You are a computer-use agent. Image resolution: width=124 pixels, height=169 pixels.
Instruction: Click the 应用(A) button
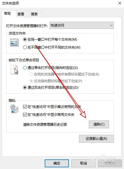click(x=110, y=163)
